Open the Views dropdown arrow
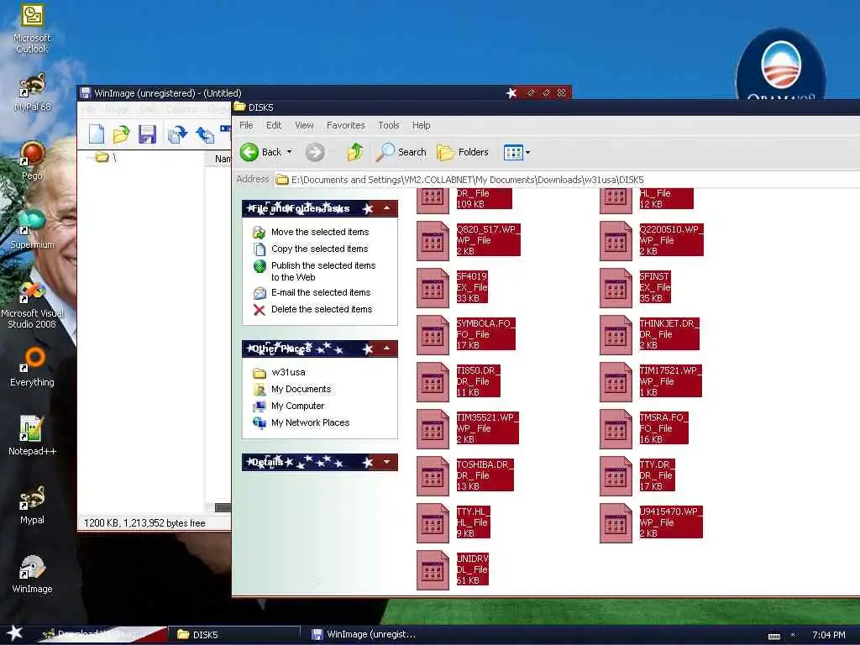 pyautogui.click(x=527, y=153)
